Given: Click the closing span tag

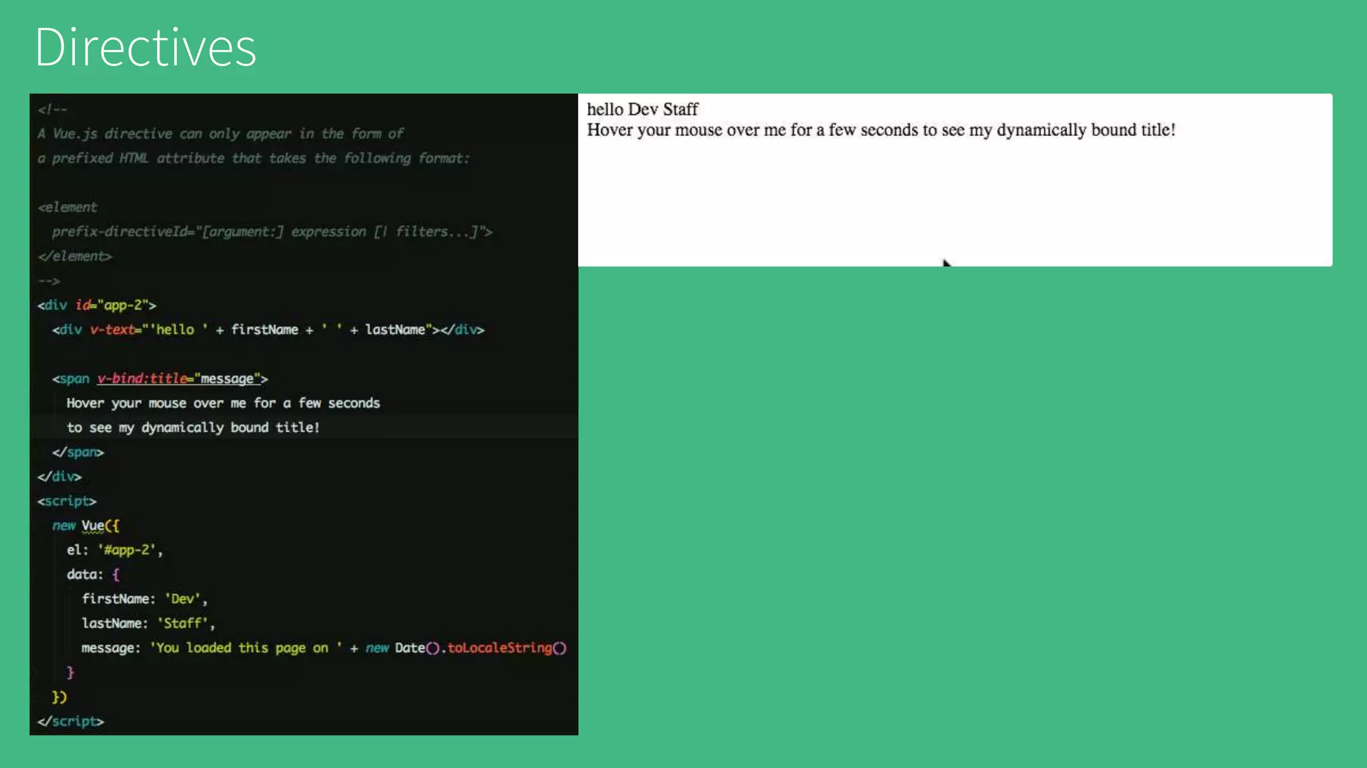Looking at the screenshot, I should [x=78, y=453].
